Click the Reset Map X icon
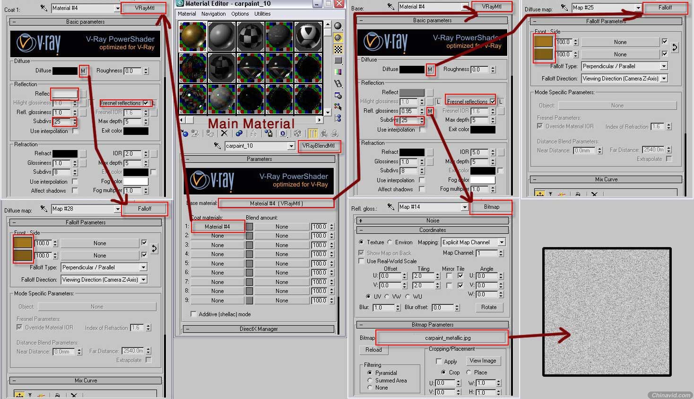The height and width of the screenshot is (399, 694). click(x=224, y=133)
